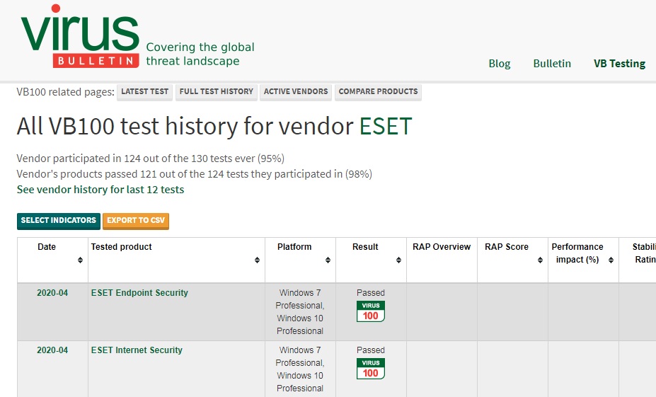
Task: Click Platform cell in Endpoint Security row
Action: (300, 312)
